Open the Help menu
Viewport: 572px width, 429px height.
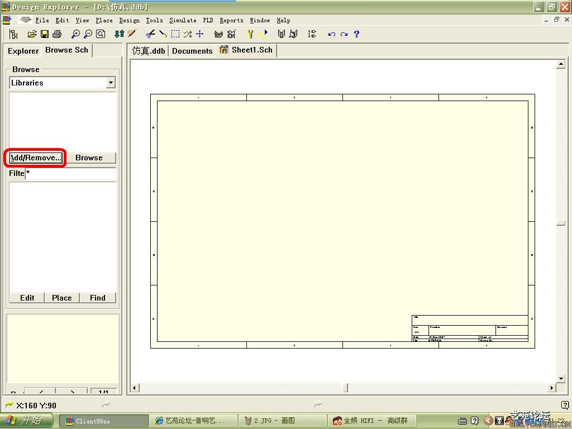click(x=283, y=21)
